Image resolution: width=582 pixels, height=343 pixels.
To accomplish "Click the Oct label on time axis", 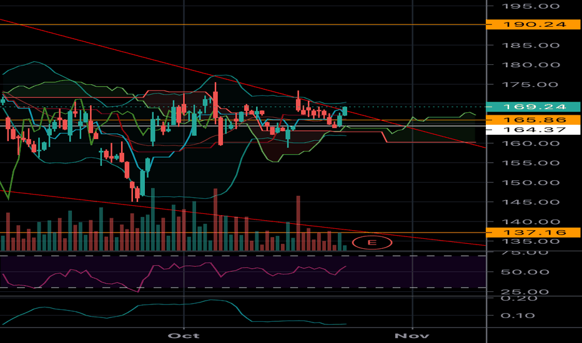I will point(184,336).
